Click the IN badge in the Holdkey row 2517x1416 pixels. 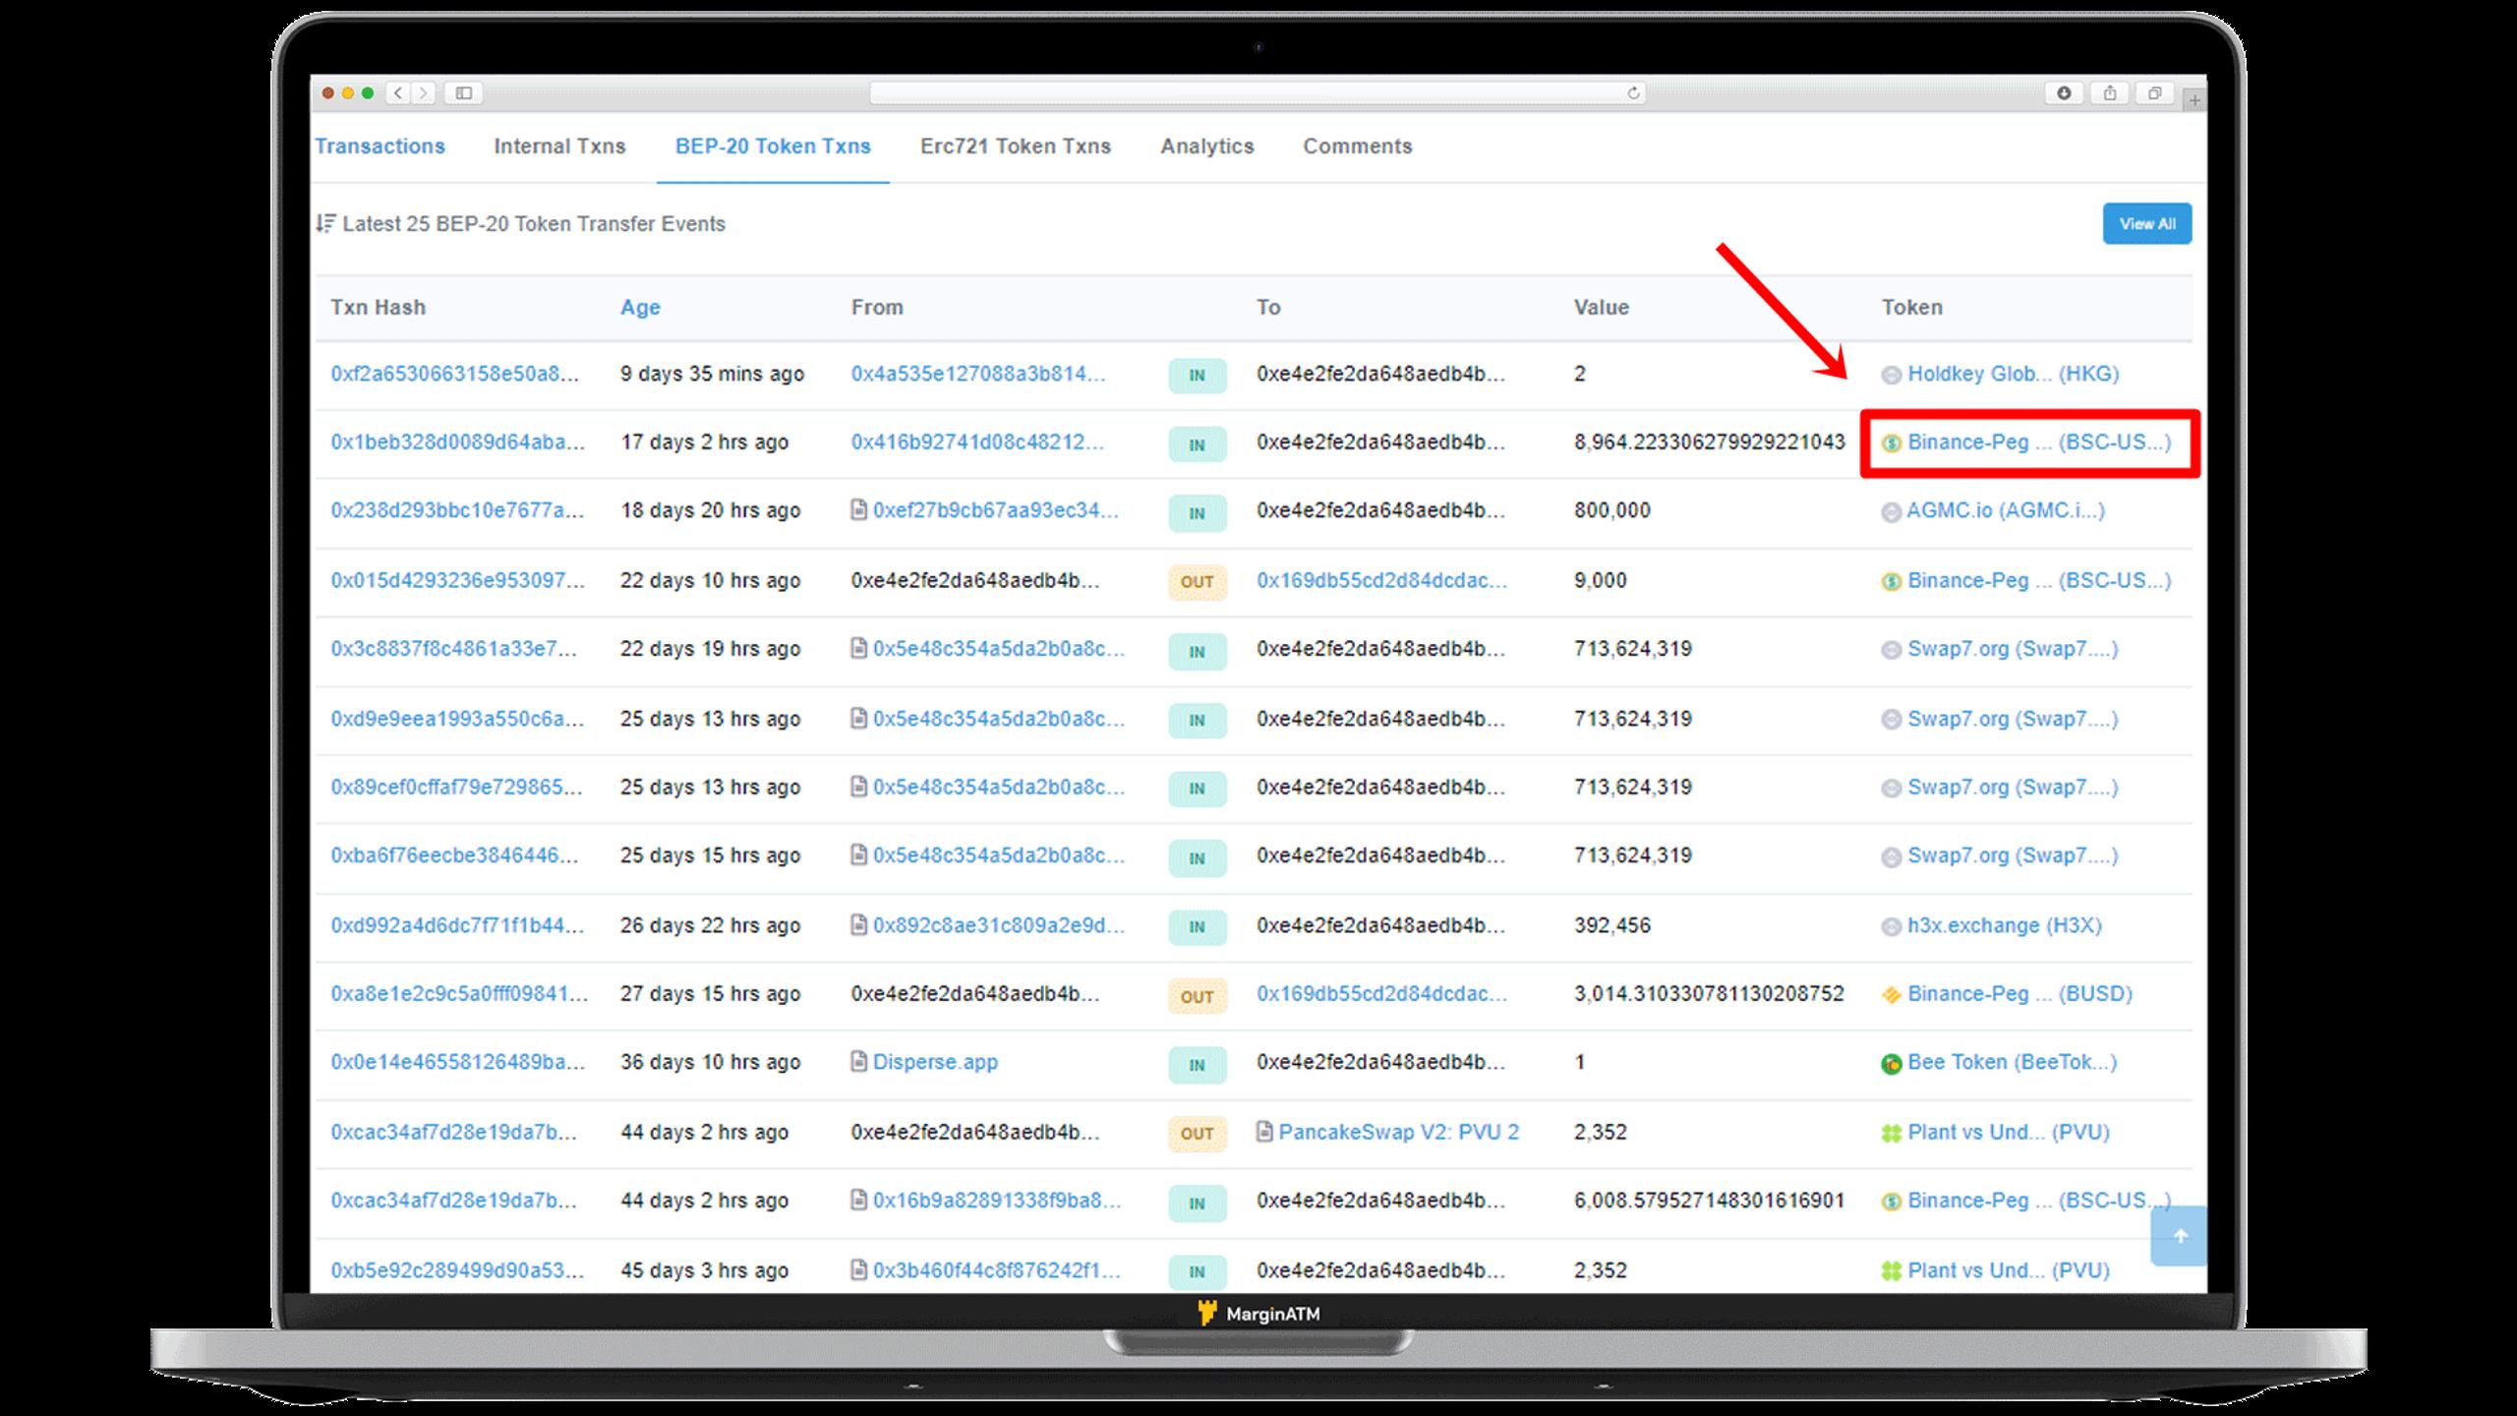point(1197,376)
